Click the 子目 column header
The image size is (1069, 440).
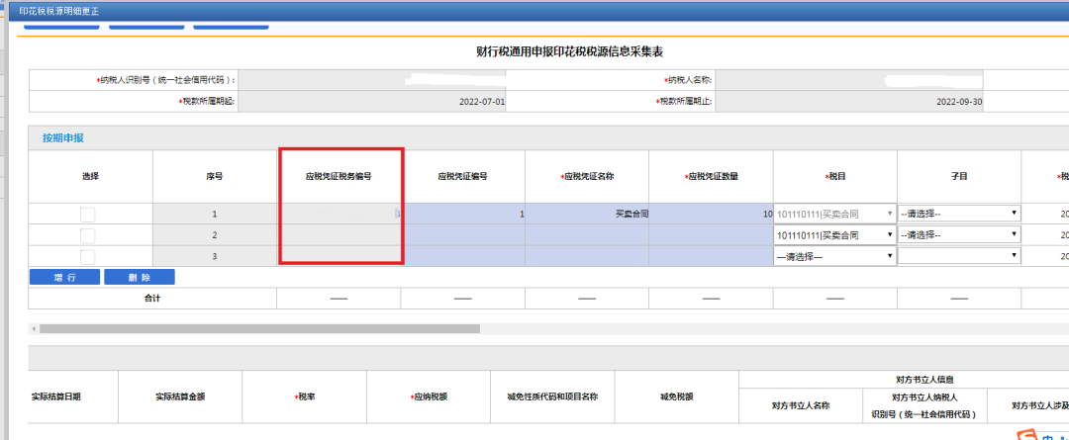[959, 176]
